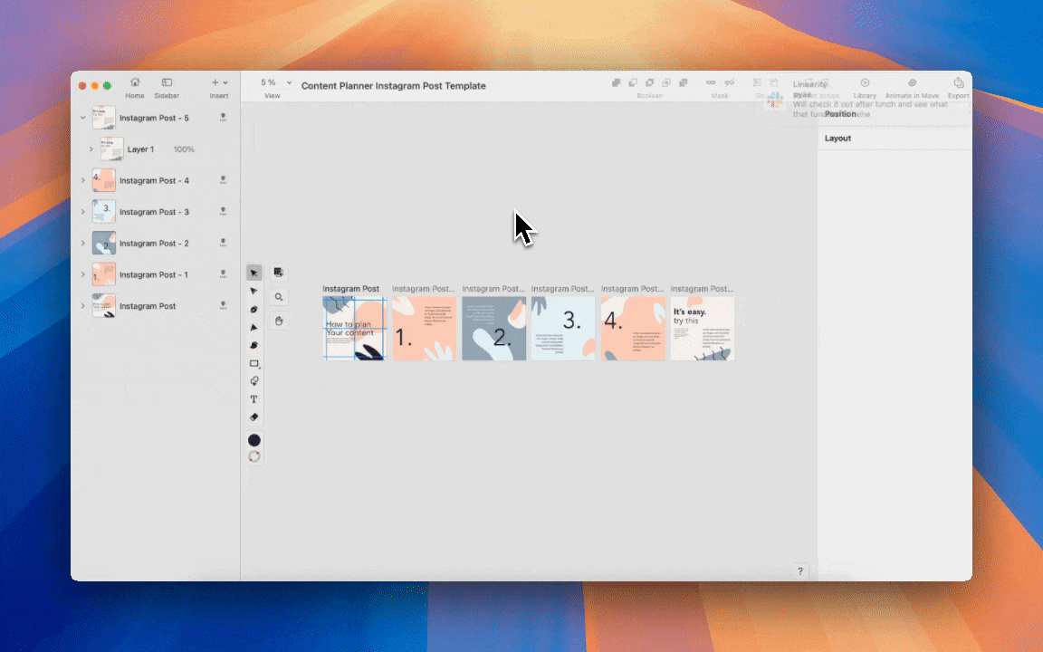
Task: Expand the Instagram Post - 2 artboard
Action: click(83, 243)
